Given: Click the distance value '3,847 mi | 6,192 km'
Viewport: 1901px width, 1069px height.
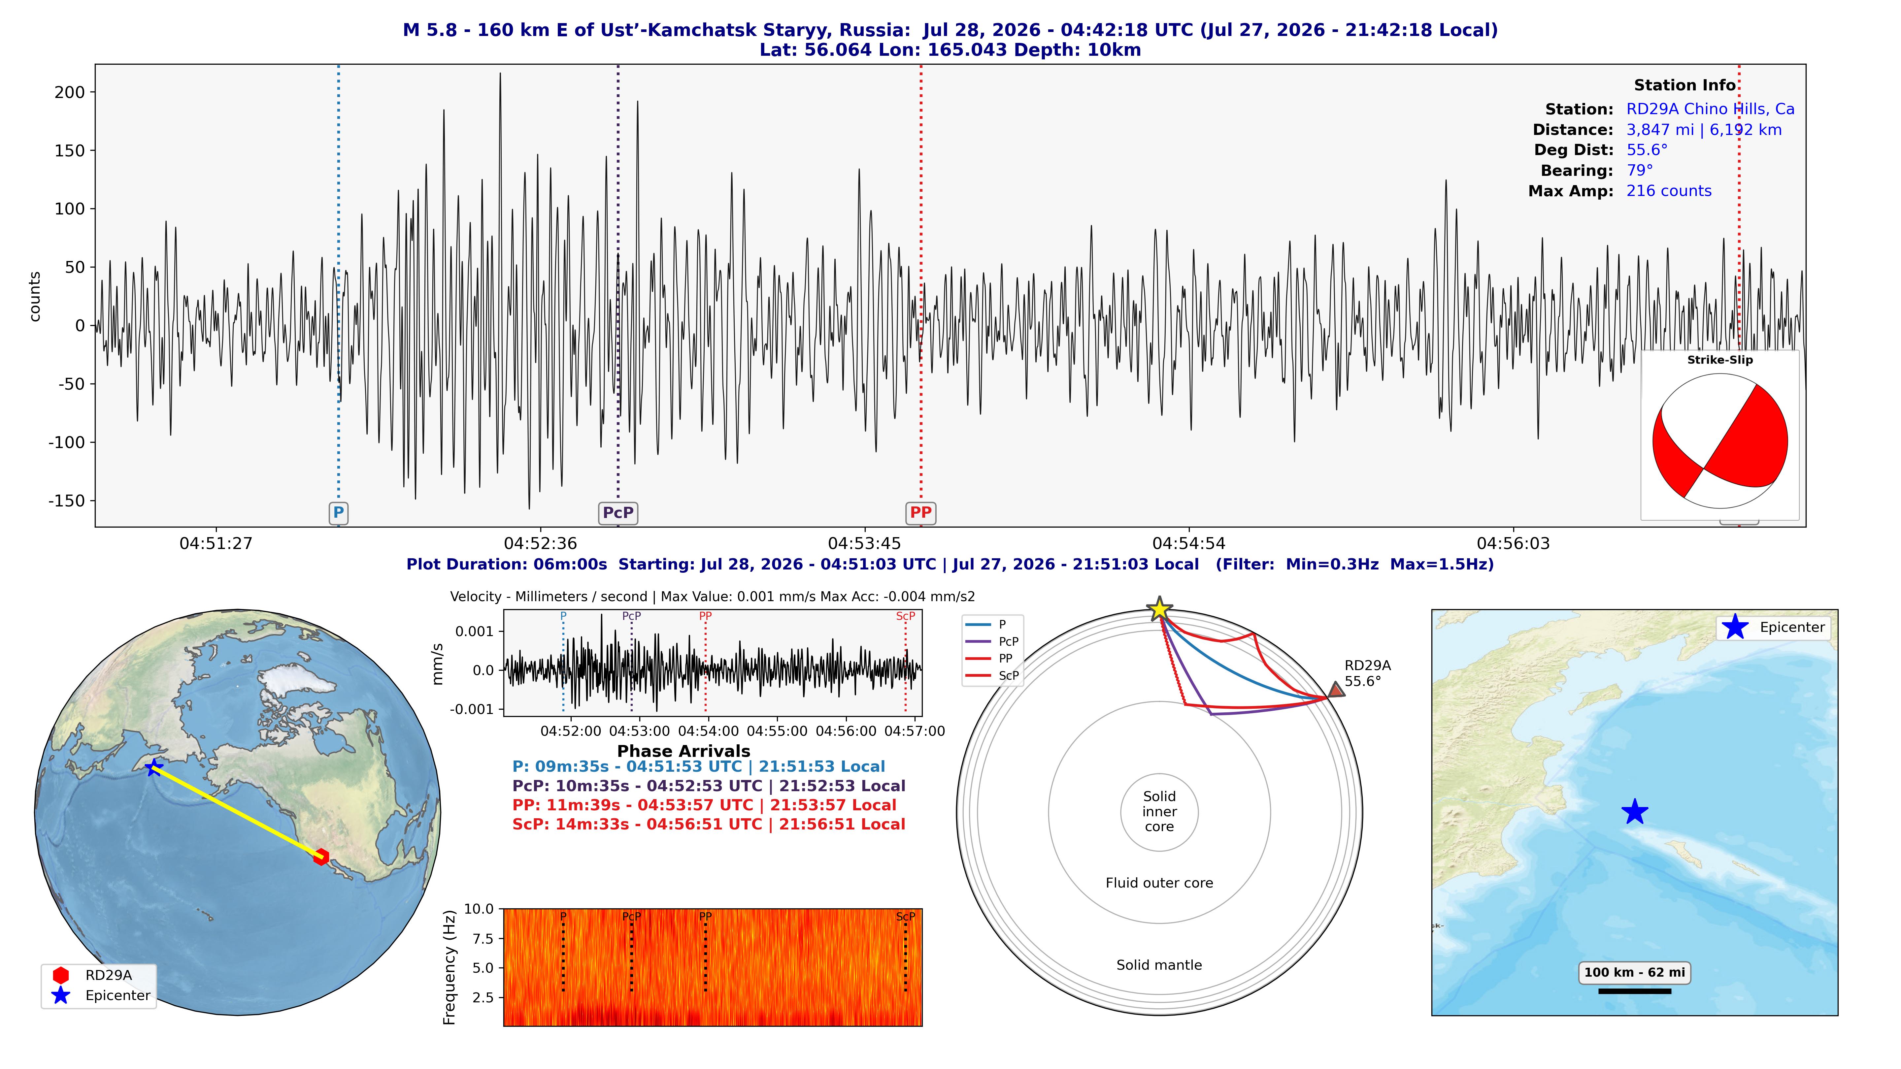Looking at the screenshot, I should [x=1703, y=130].
